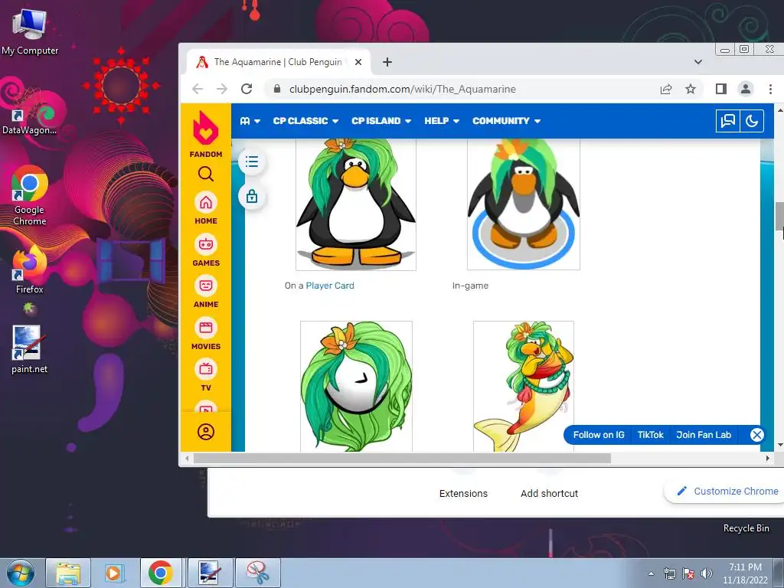Image resolution: width=784 pixels, height=588 pixels.
Task: Expand the COMMUNITY menu
Action: point(506,121)
